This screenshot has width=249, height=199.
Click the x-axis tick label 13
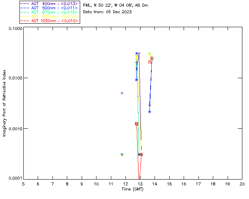(x=140, y=184)
